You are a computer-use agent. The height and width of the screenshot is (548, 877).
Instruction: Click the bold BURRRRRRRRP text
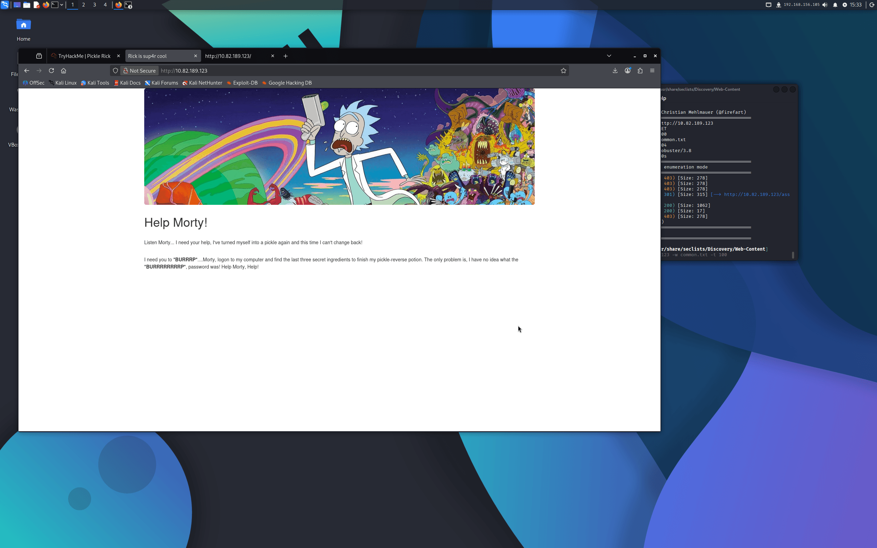pos(165,267)
